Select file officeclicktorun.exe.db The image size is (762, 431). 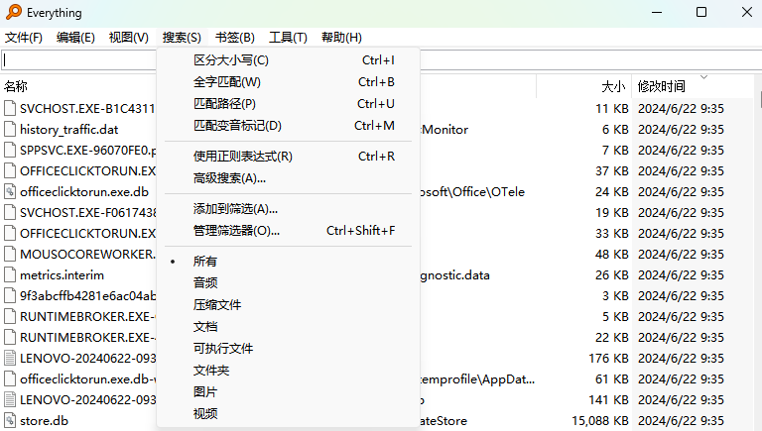point(84,191)
